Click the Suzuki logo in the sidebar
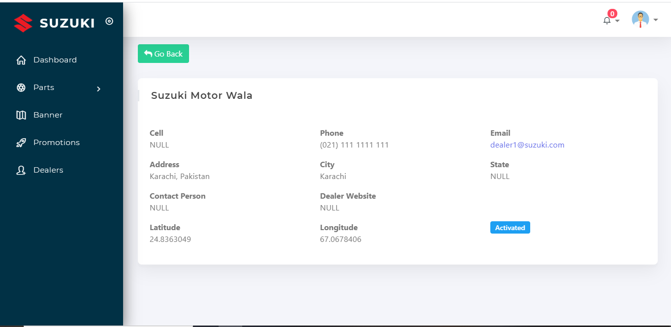The width and height of the screenshot is (671, 327). (23, 23)
